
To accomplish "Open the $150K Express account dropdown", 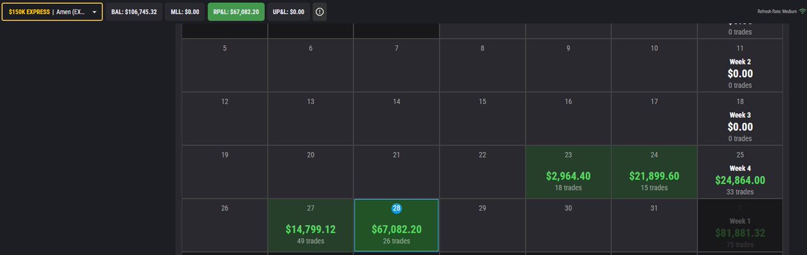I will (52, 12).
